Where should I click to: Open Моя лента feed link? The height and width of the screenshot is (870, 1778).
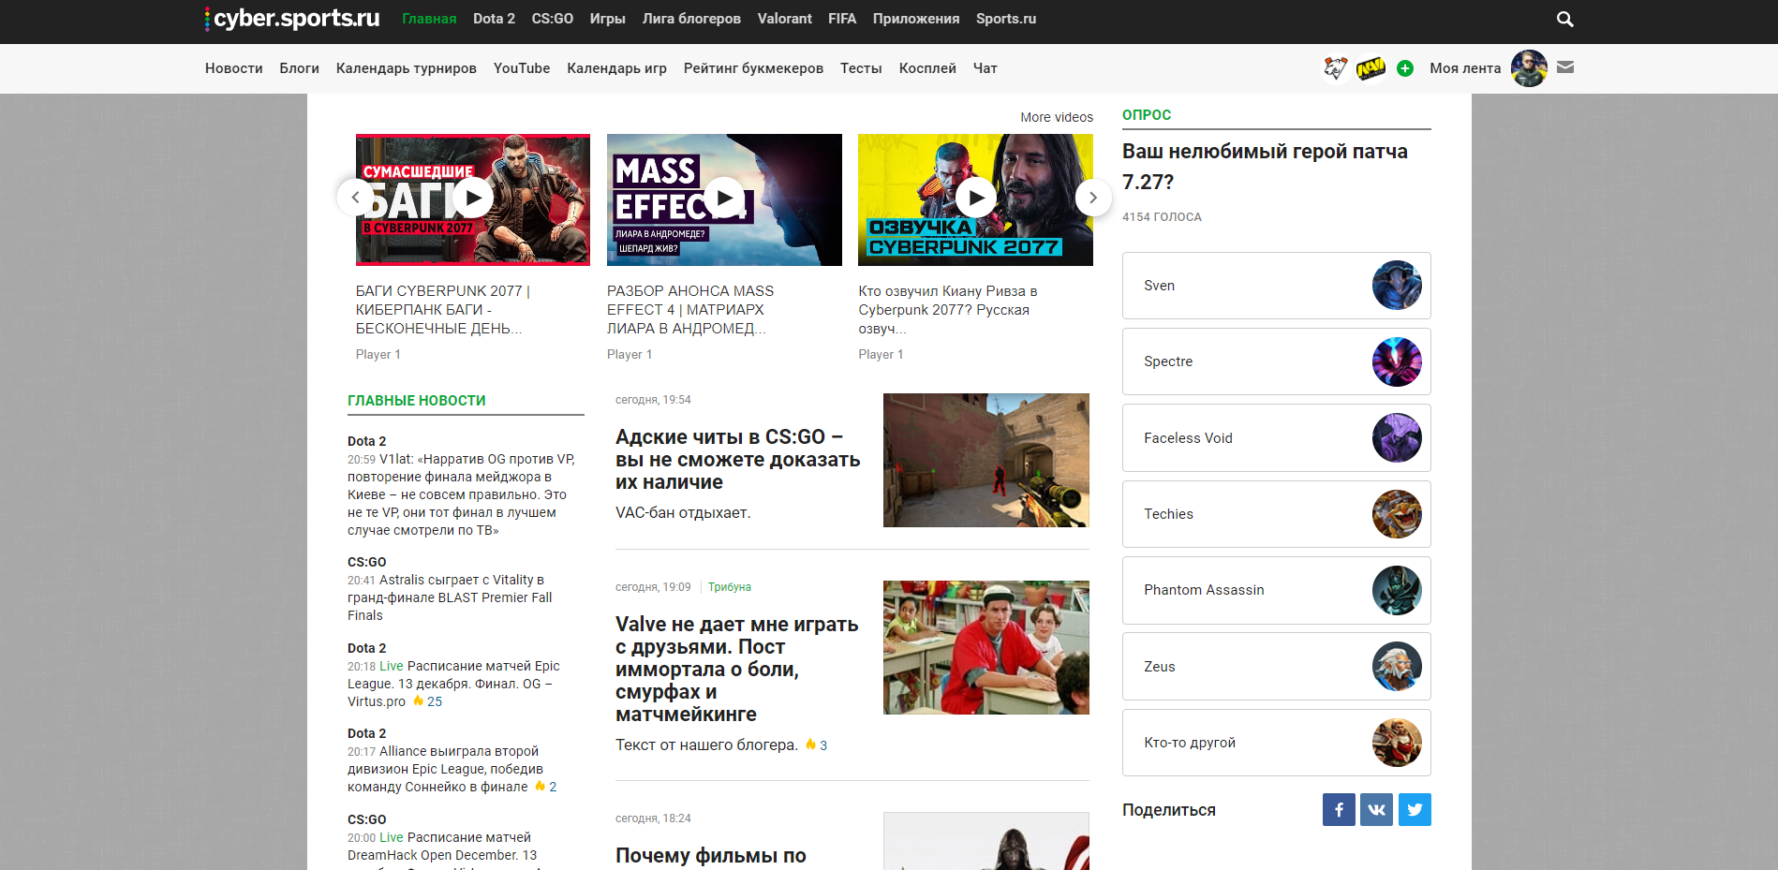click(x=1465, y=68)
